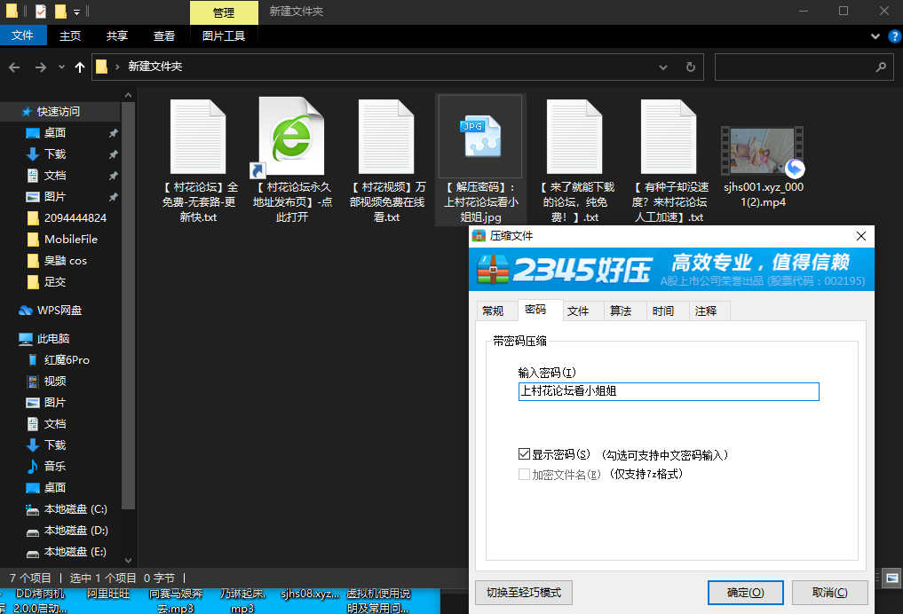Open the 查看 ribbon tab
This screenshot has width=903, height=614.
164,36
